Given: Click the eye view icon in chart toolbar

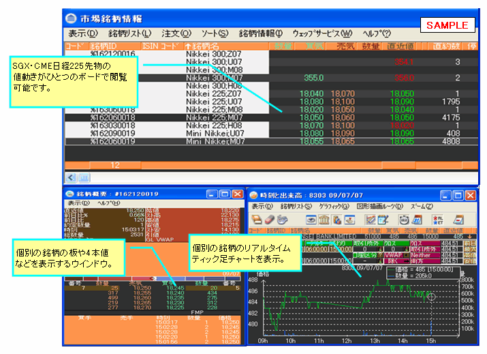Looking at the screenshot, I should (311, 220).
